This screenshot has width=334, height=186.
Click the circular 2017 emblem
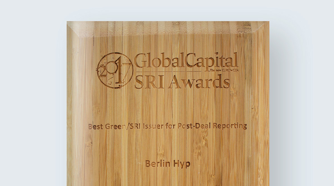pyautogui.click(x=115, y=70)
